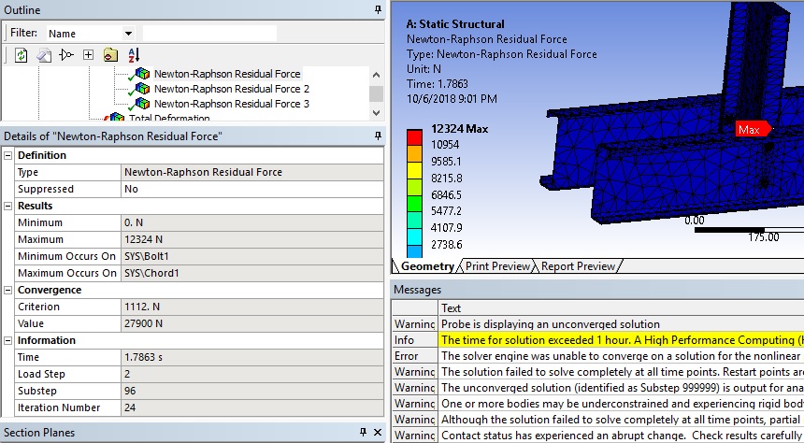Collapse the Convergence section
This screenshot has width=804, height=443.
coord(8,290)
